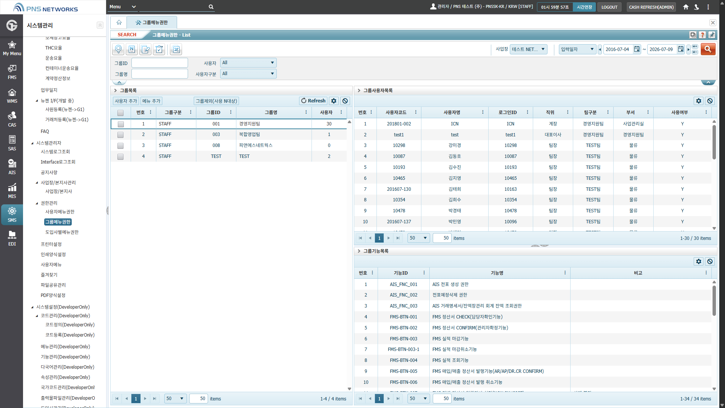Open page size dropdown in 그룹목록 pager
The width and height of the screenshot is (725, 408).
coord(175,399)
